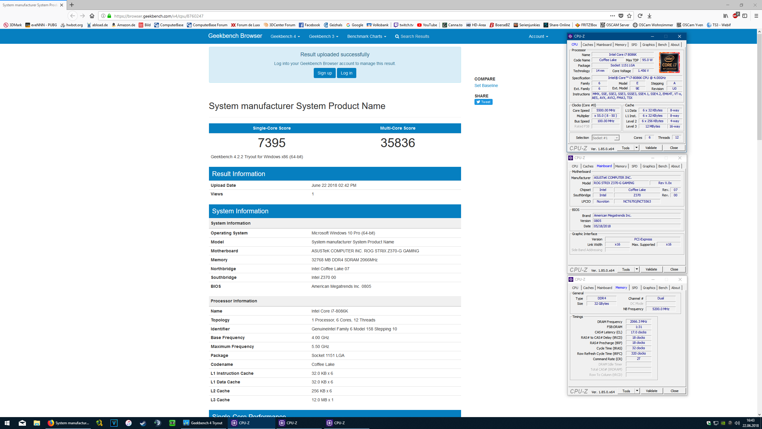Screen dimensions: 762x429
Task: Click Validate in the top CPU-Z window
Action: pyautogui.click(x=651, y=148)
